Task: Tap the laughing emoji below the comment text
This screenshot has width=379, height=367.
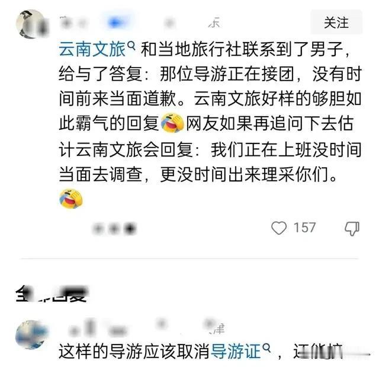Action: click(x=71, y=199)
